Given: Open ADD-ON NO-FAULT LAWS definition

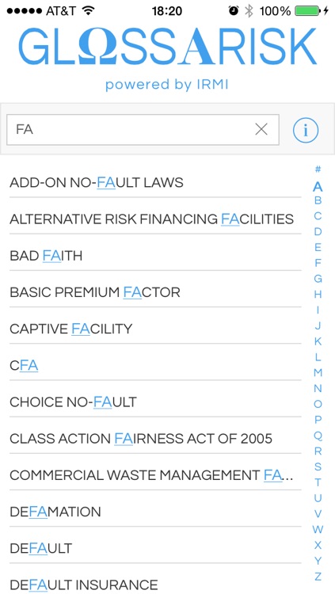Looking at the screenshot, I should point(155,183).
